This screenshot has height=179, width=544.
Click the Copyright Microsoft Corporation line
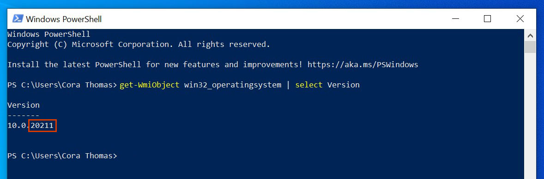click(139, 45)
